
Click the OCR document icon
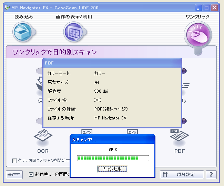[x=43, y=136]
